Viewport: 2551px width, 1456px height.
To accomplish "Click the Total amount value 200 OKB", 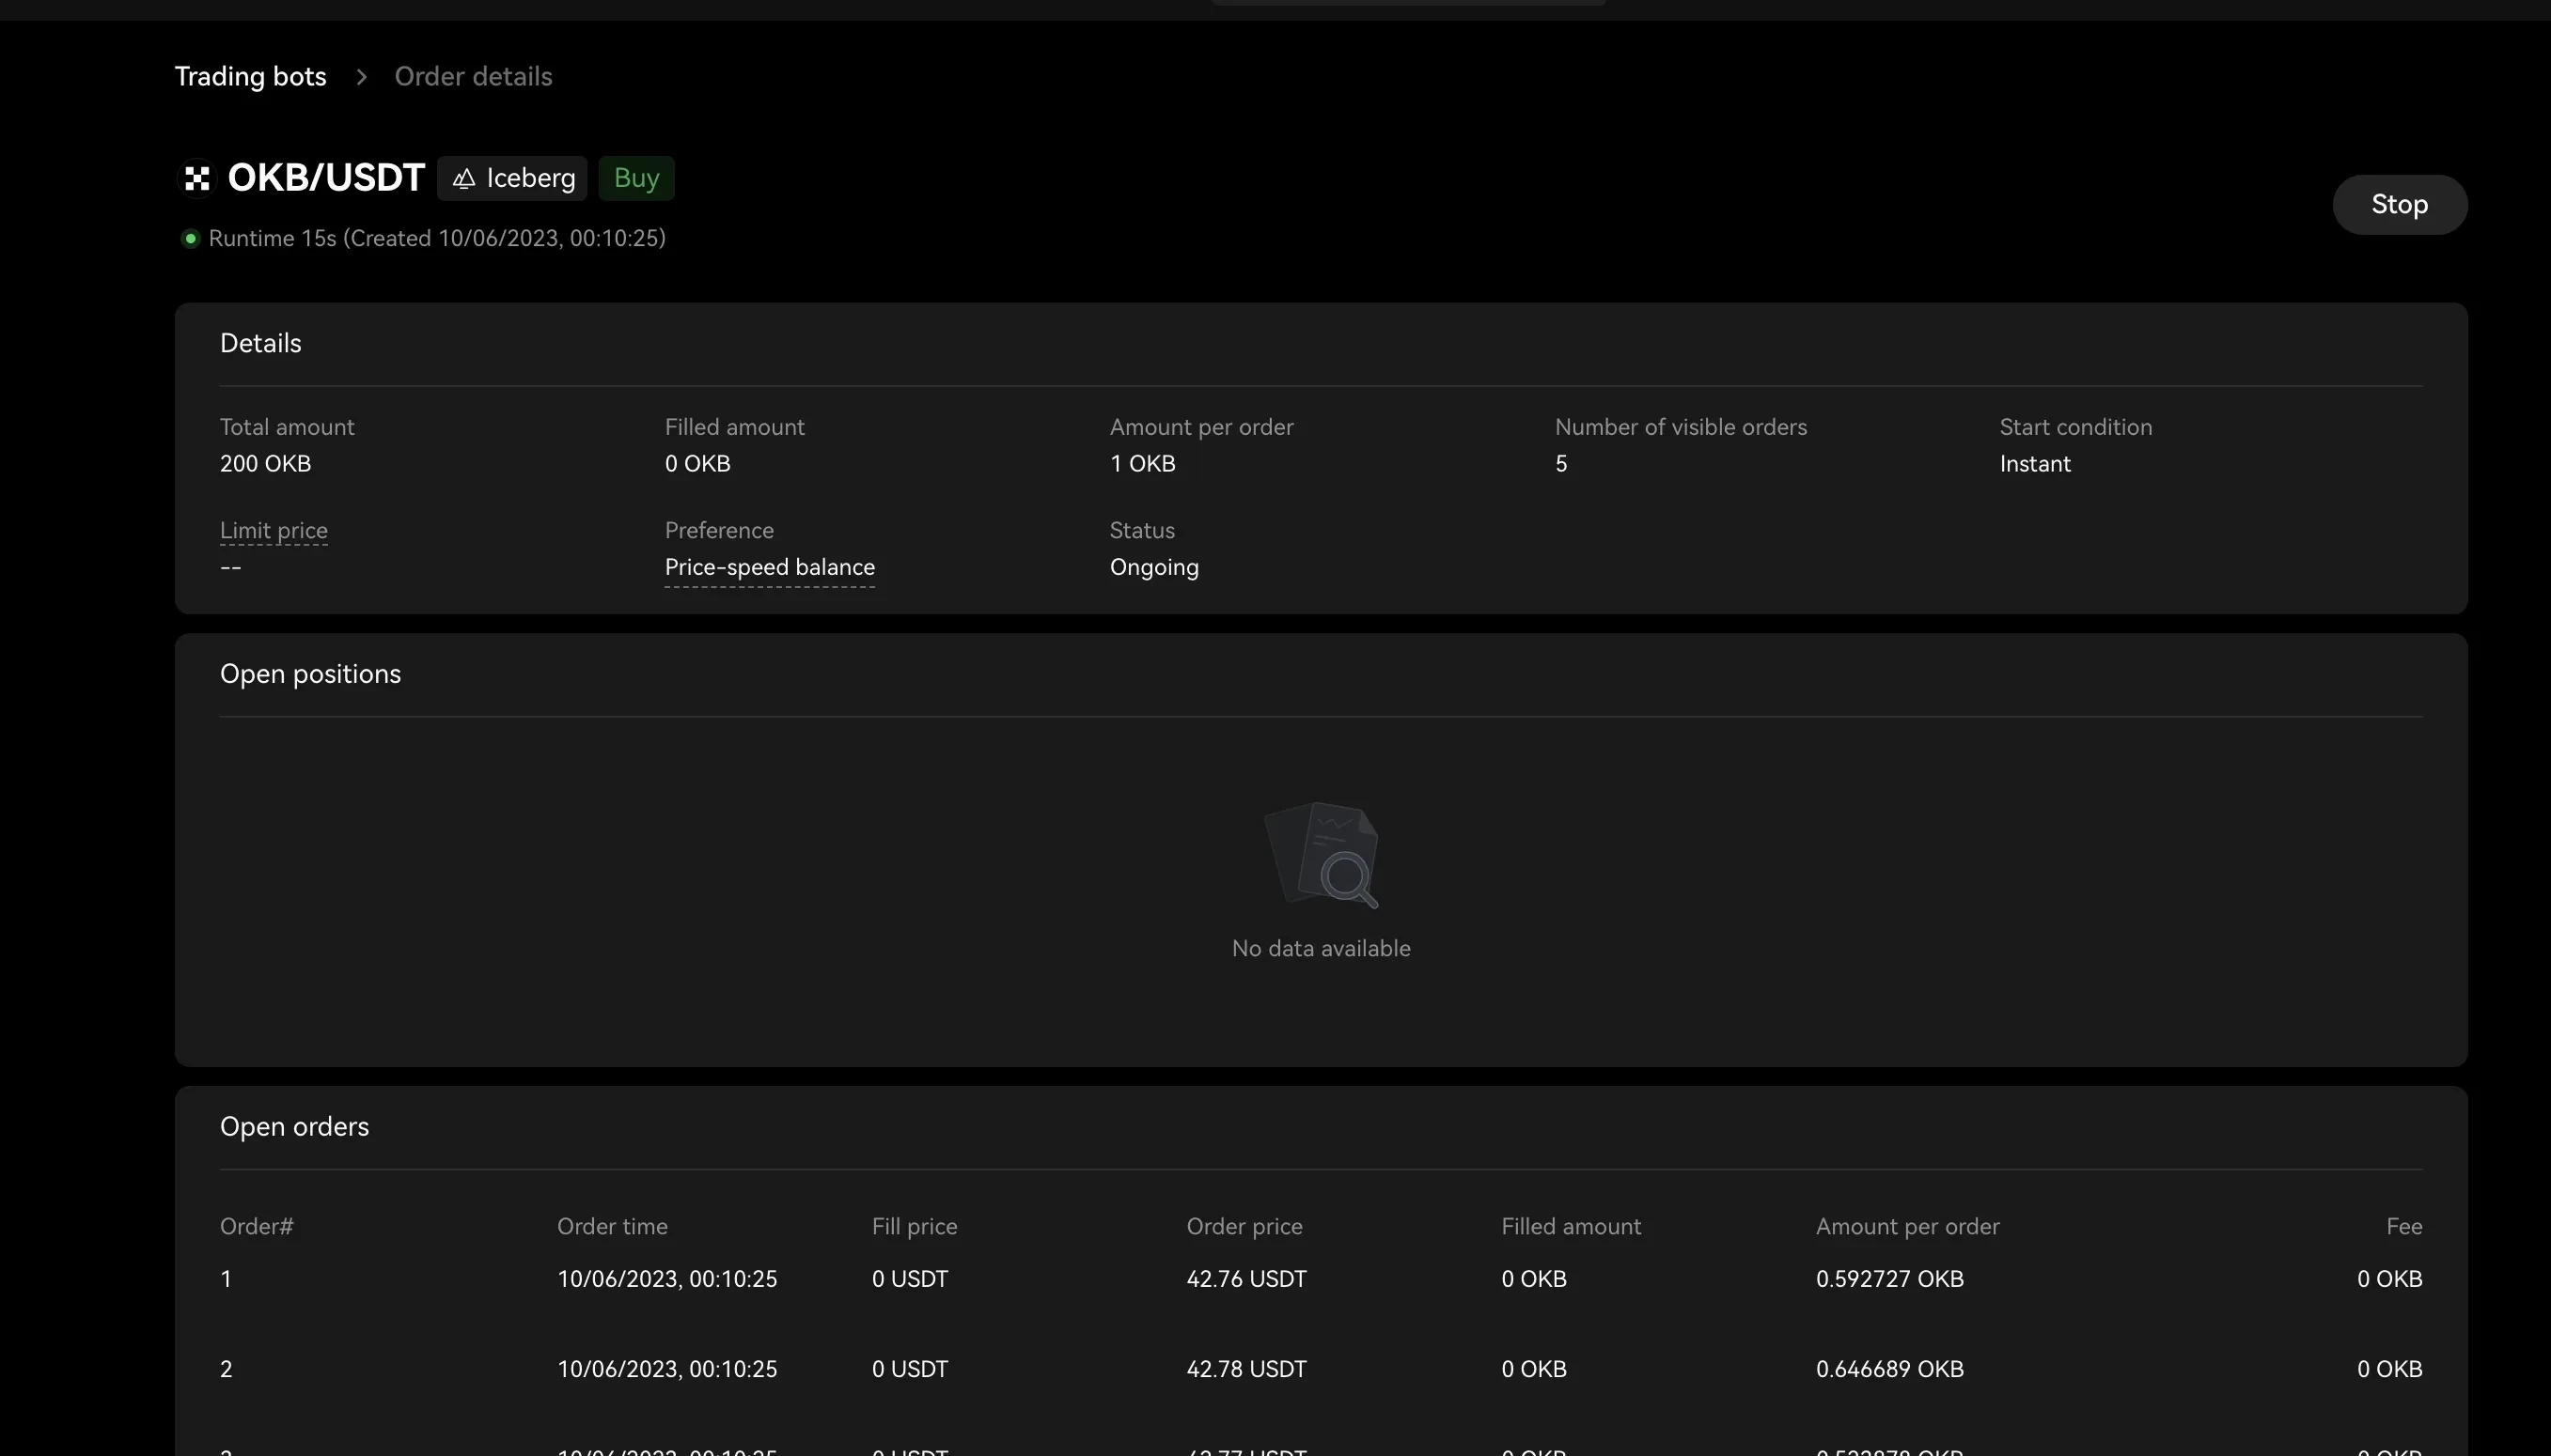I will (265, 464).
